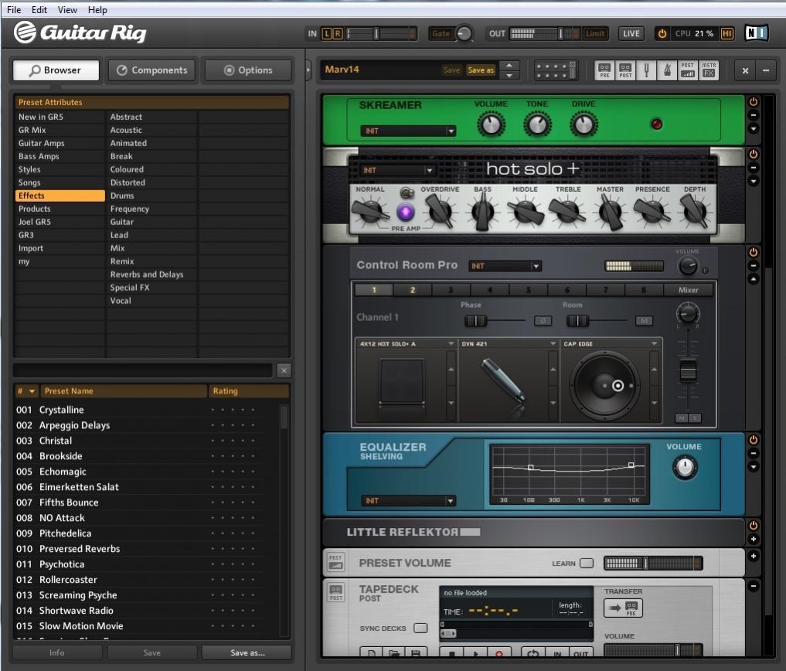This screenshot has height=671, width=786.
Task: Expand Little Reflektor with plus icon
Action: tap(753, 539)
